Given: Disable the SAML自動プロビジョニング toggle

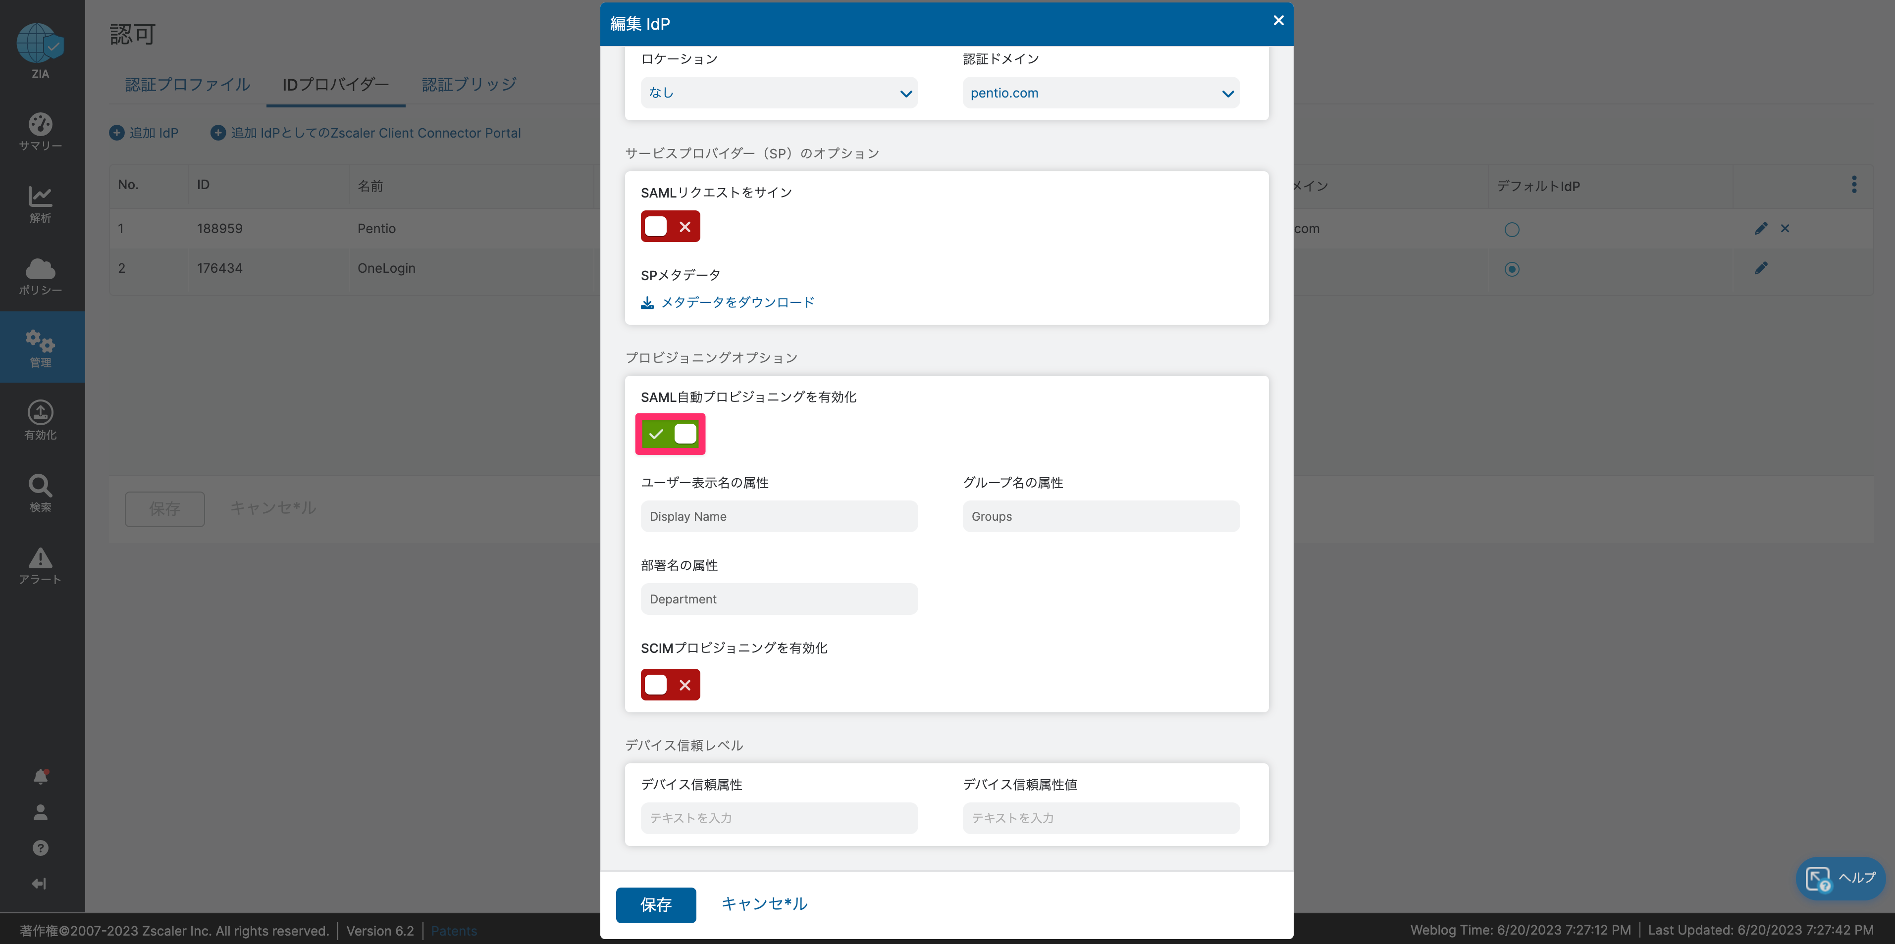Looking at the screenshot, I should [670, 434].
